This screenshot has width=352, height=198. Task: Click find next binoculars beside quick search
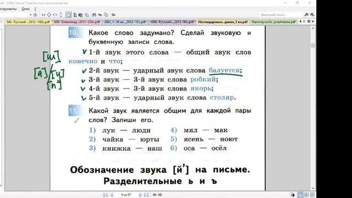(312, 15)
